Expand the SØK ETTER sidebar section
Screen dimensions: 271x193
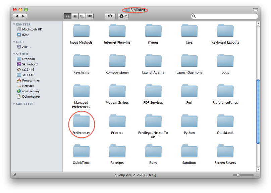[14, 104]
